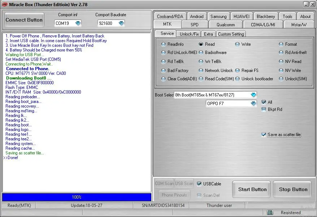Click the Connect Button

point(24,20)
